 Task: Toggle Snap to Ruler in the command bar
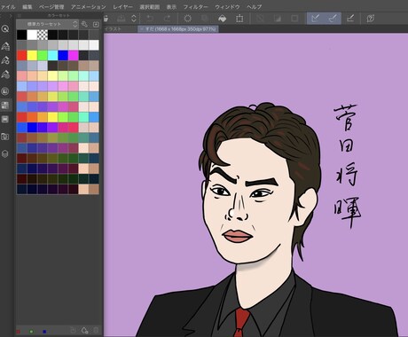(315, 19)
